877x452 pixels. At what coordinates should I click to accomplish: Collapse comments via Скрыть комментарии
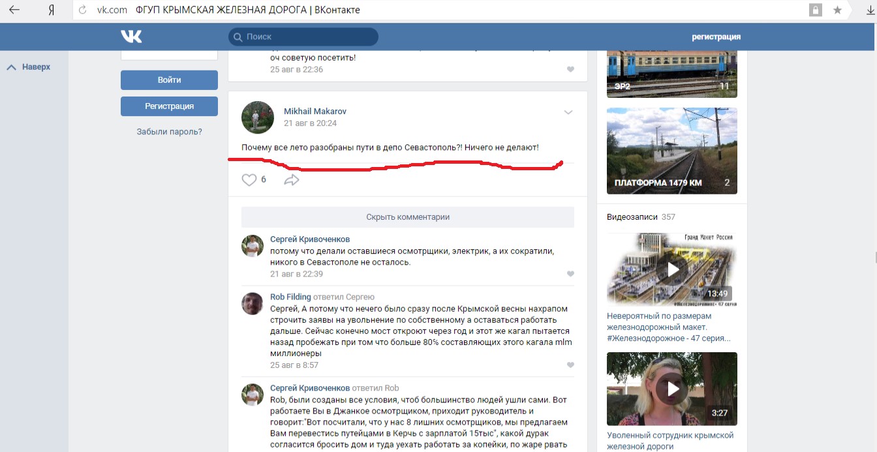pyautogui.click(x=407, y=217)
